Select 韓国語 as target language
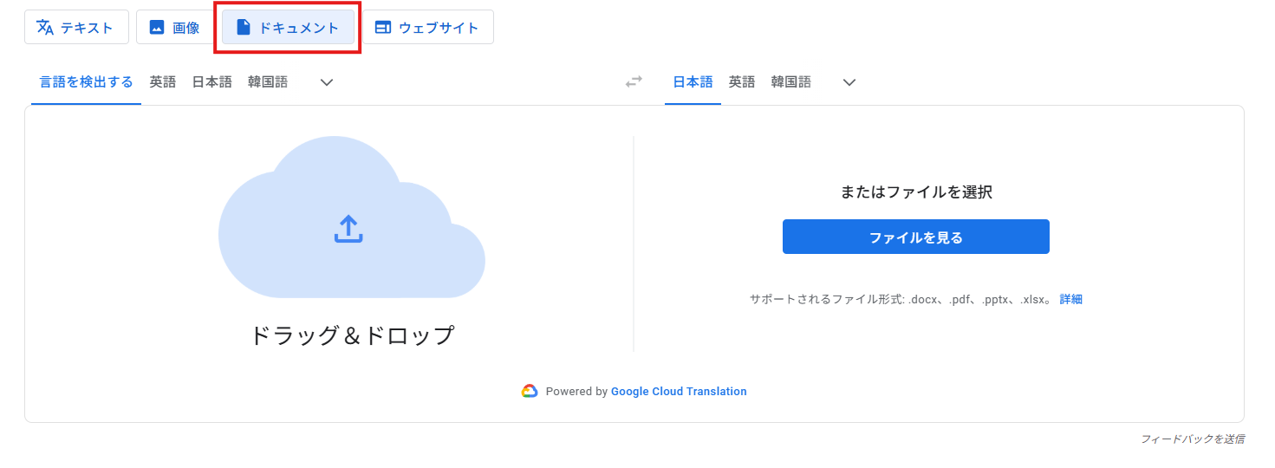 tap(790, 82)
